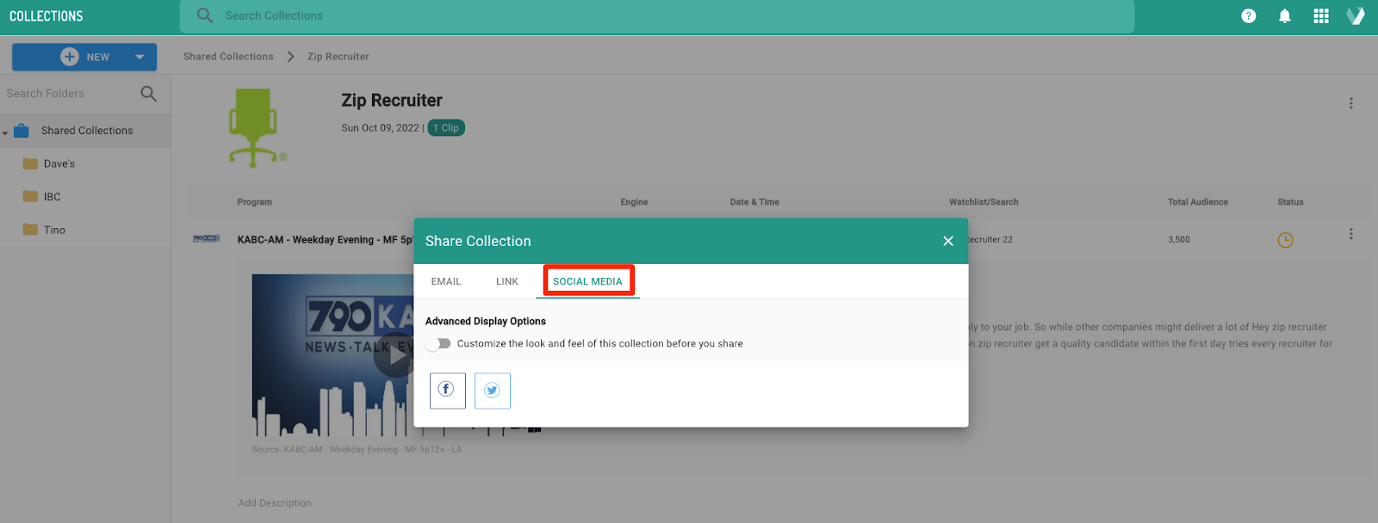
Task: Select the SOCIAL MEDIA tab
Action: click(x=587, y=281)
